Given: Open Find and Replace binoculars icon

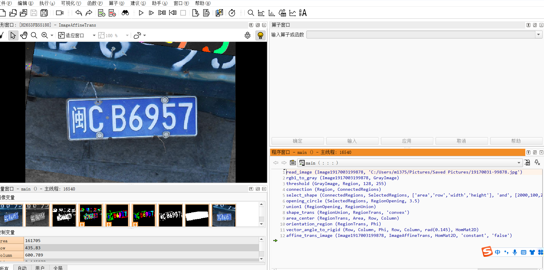Looking at the screenshot, I should click(125, 13).
